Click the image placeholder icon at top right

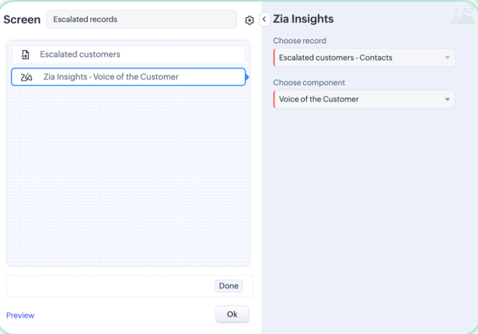[463, 14]
